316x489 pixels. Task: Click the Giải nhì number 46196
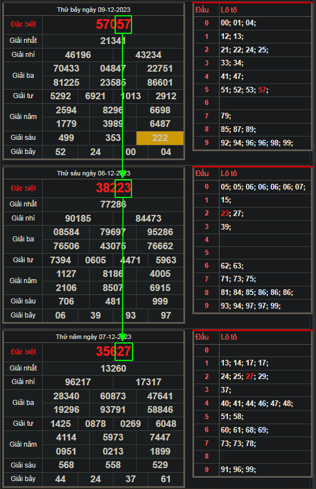click(x=78, y=55)
